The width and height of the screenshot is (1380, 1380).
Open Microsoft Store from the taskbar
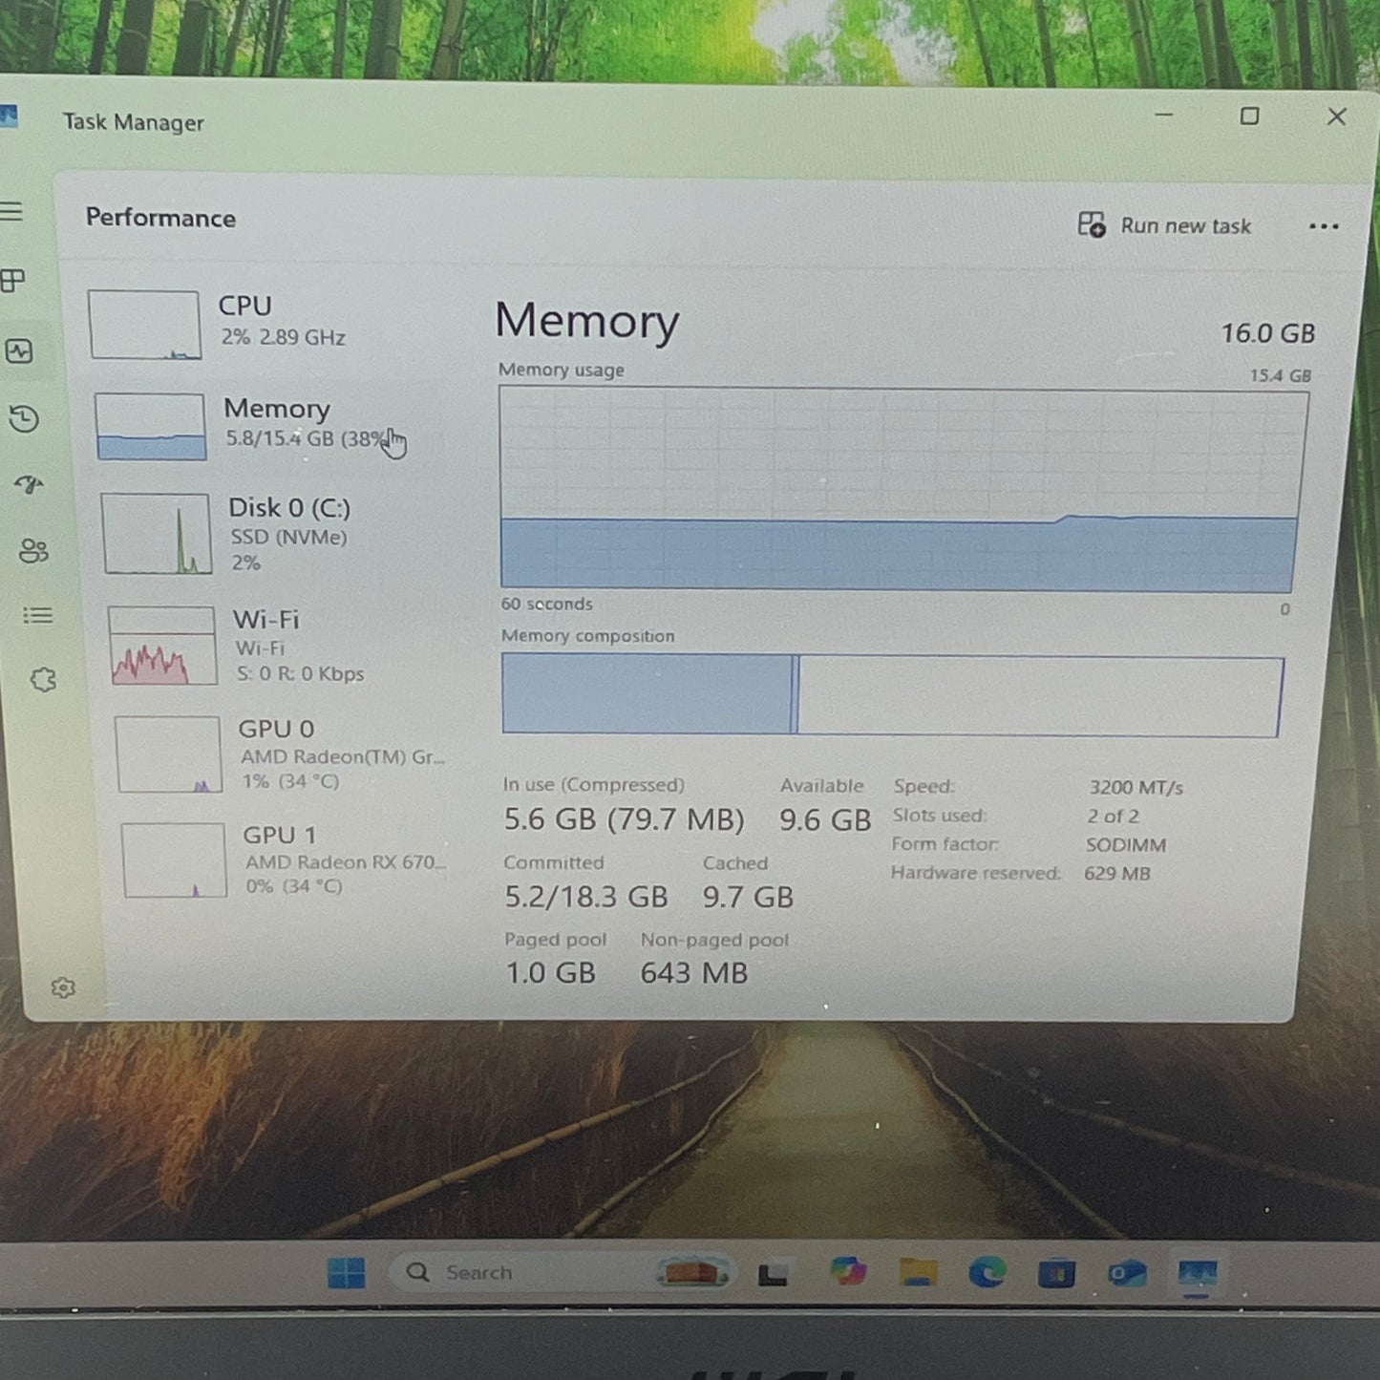click(1056, 1274)
